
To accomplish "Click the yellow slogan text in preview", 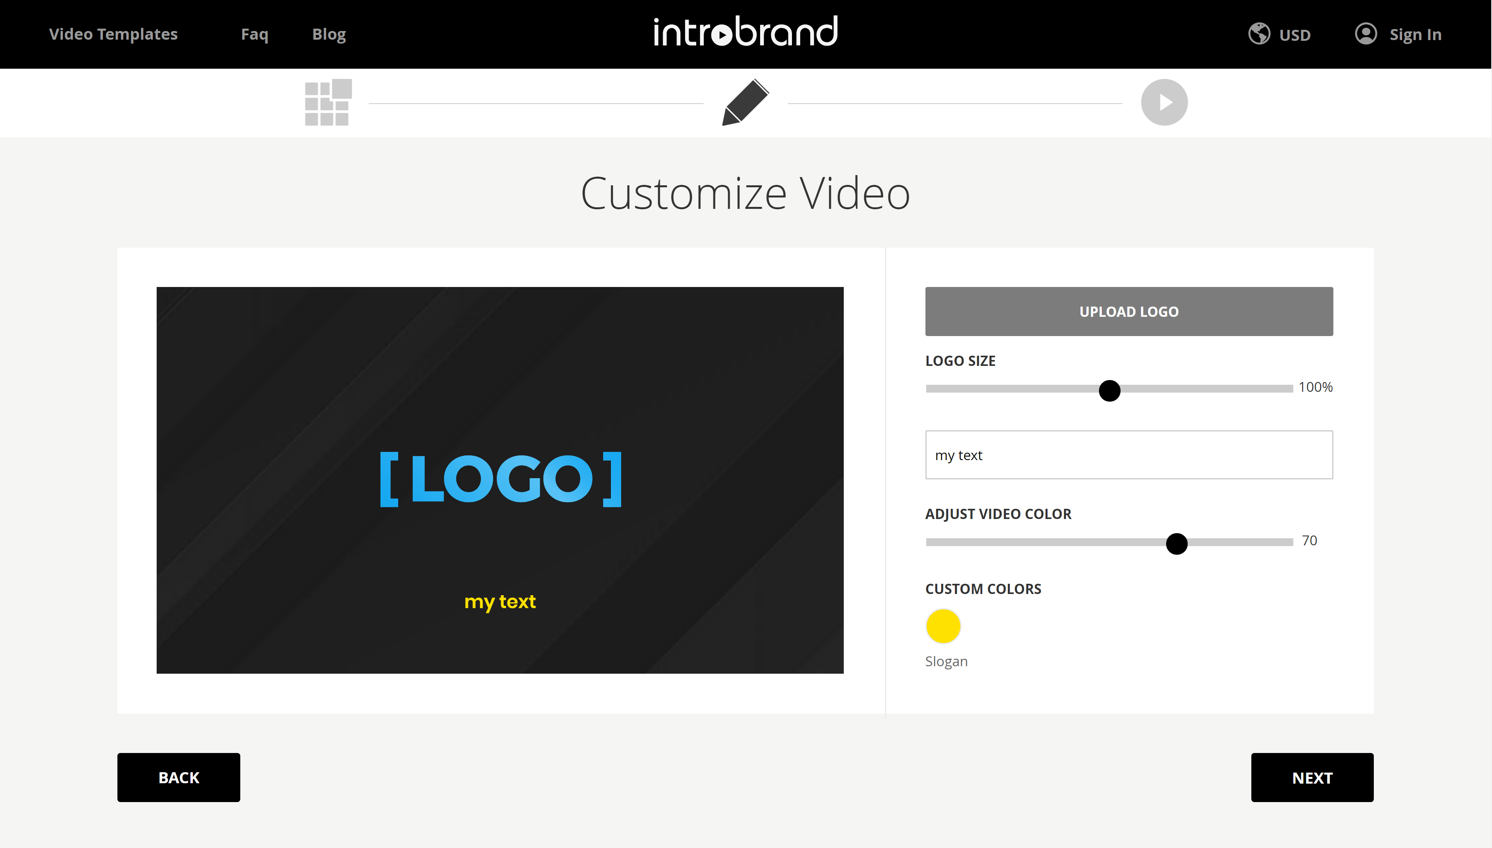I will (x=500, y=601).
